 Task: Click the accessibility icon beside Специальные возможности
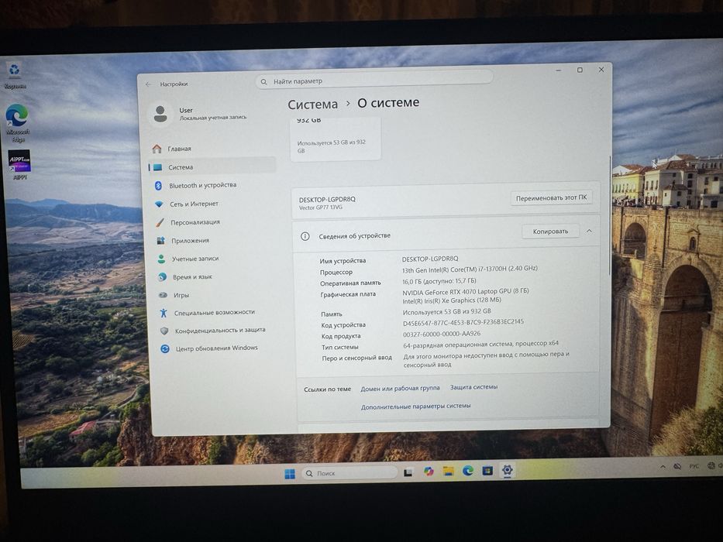click(164, 313)
